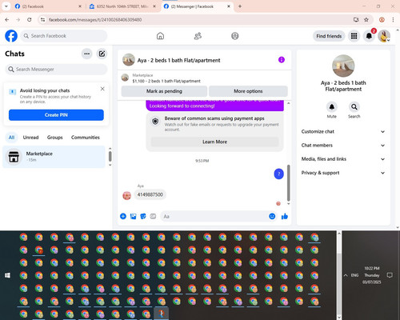Click the message bubble 4149887500
Image resolution: width=400 pixels, height=320 pixels.
tap(150, 194)
